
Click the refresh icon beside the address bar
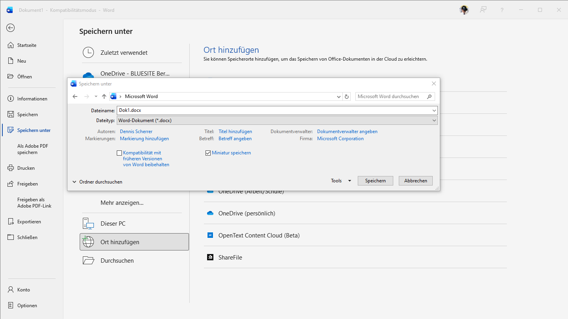[x=347, y=96]
